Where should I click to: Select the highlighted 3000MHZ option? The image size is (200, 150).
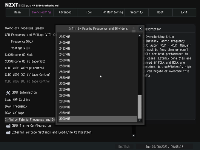tap(98, 119)
